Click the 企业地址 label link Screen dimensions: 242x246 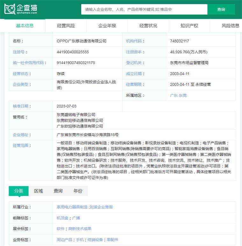20,135
